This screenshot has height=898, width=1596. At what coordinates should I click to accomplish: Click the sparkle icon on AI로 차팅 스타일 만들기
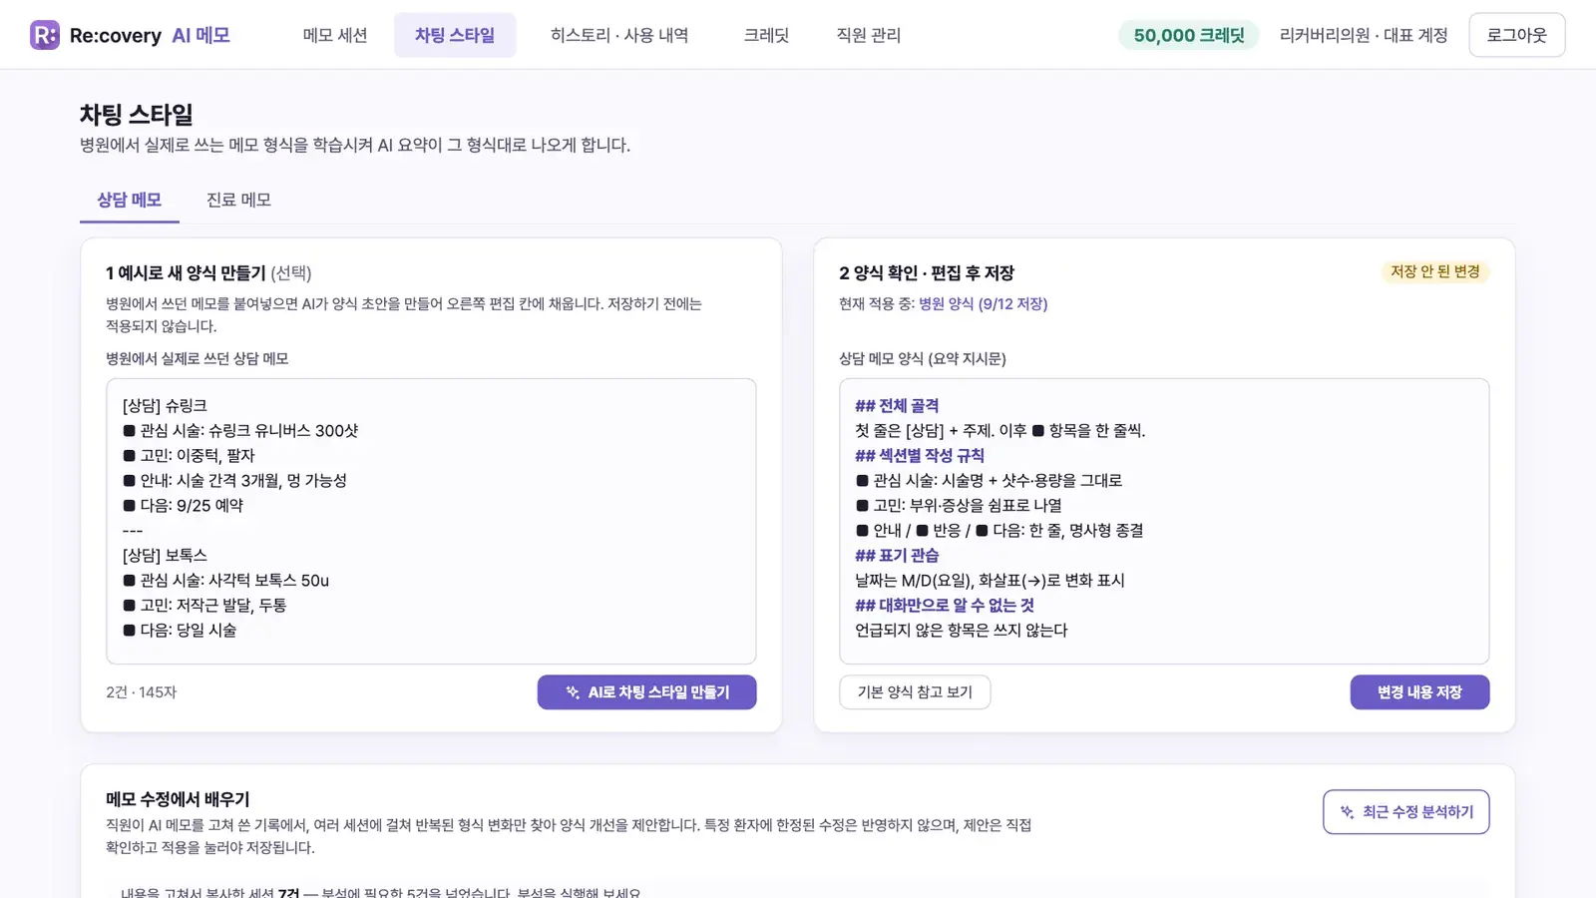573,692
